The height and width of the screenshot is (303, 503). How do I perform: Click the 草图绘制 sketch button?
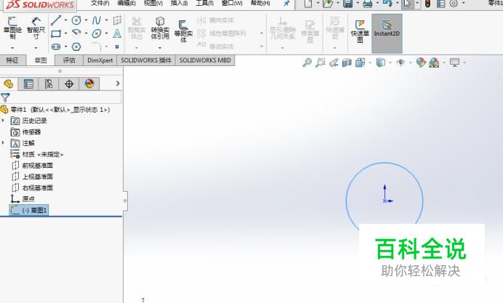pyautogui.click(x=12, y=28)
